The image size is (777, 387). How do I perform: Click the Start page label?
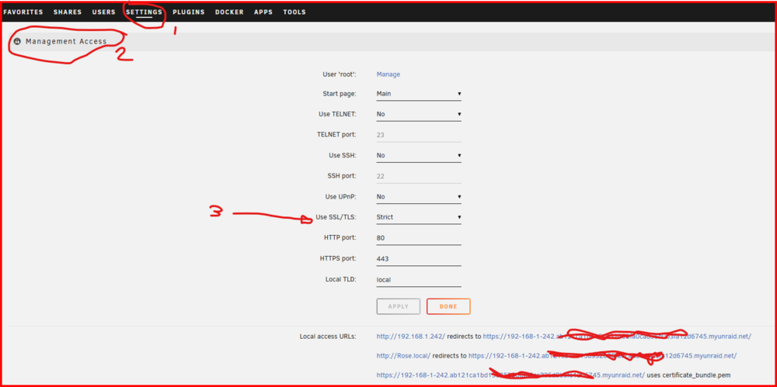click(340, 94)
